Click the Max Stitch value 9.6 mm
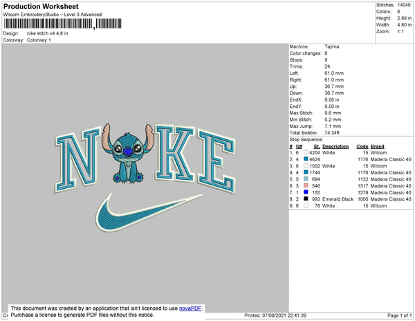415x321 pixels. [333, 113]
